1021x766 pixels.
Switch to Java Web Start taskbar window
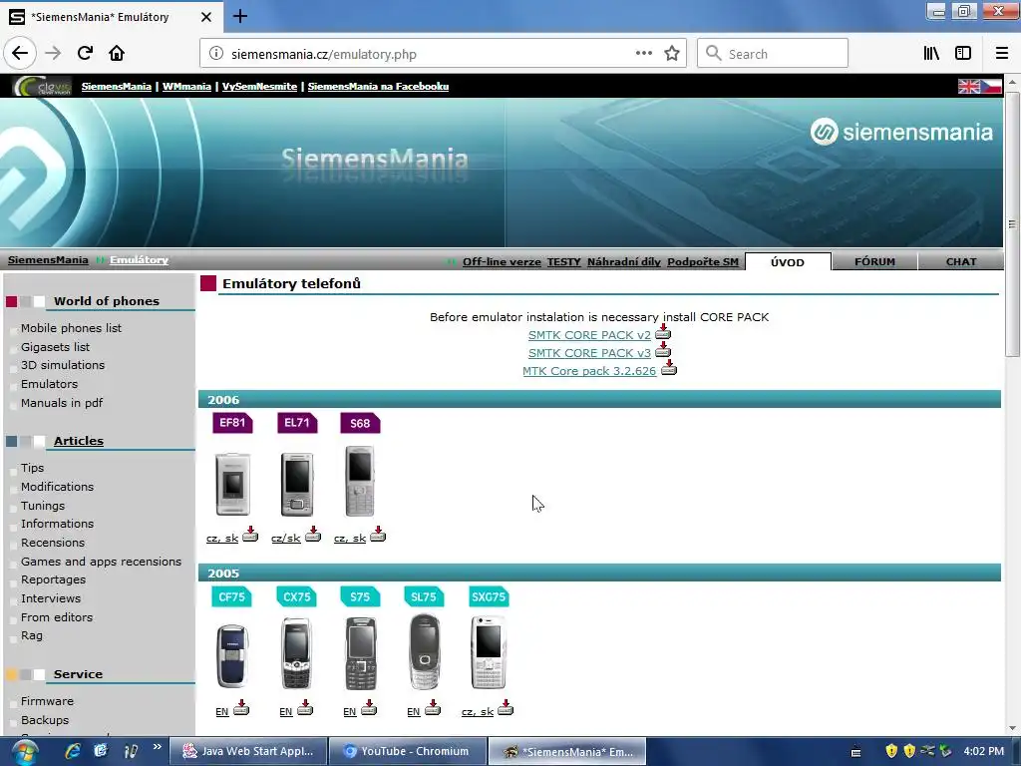tap(248, 751)
